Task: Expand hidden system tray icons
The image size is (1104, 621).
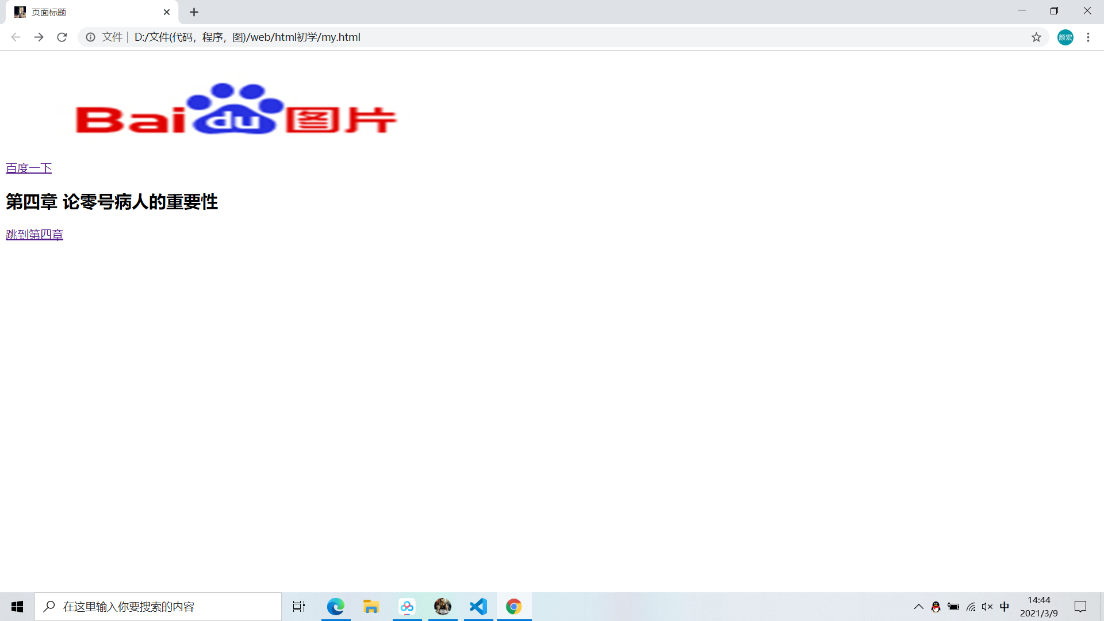Action: pos(918,607)
